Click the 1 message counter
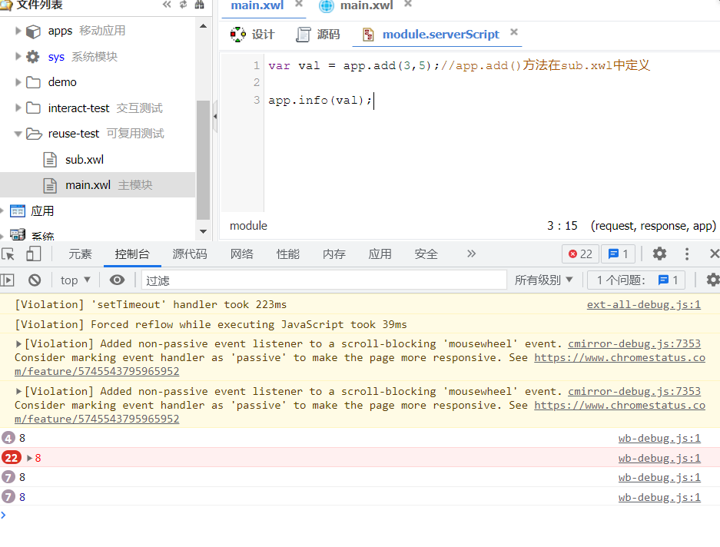Screen dimensions: 720x547 [x=618, y=254]
